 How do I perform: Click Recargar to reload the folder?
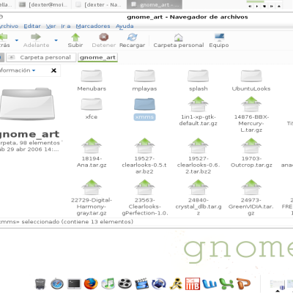pos(132,40)
